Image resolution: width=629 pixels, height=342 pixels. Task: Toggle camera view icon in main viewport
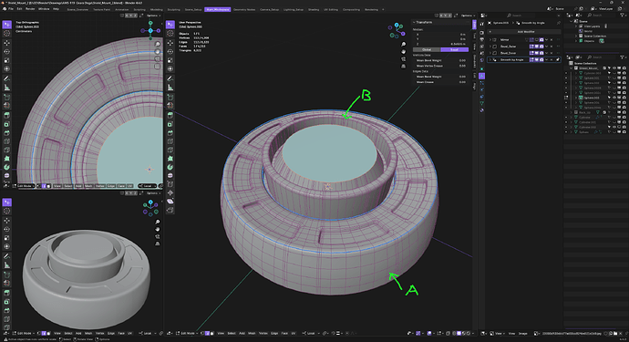pos(403,59)
